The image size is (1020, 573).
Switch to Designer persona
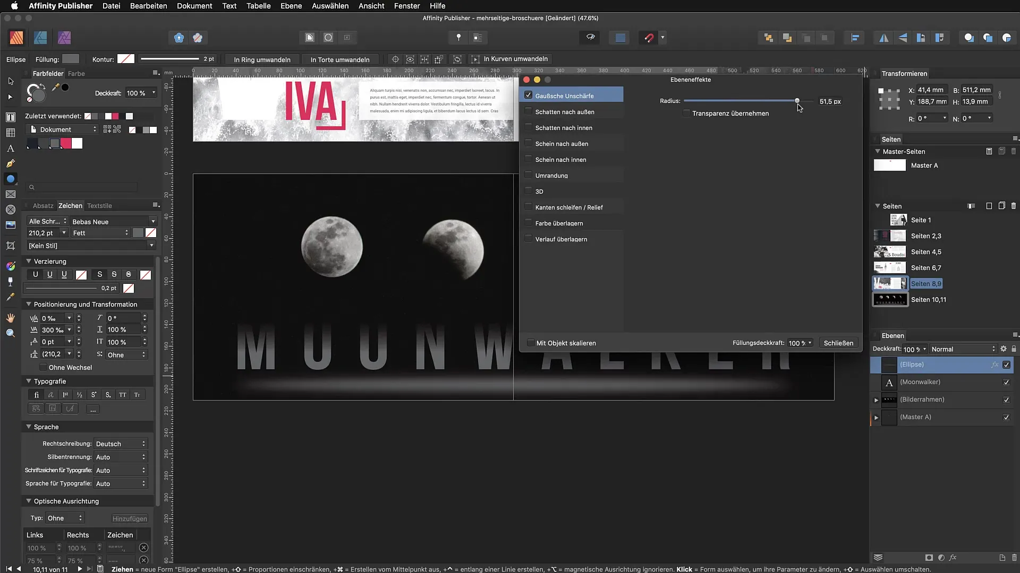40,38
